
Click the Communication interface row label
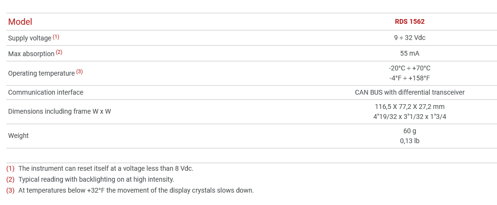click(x=46, y=92)
